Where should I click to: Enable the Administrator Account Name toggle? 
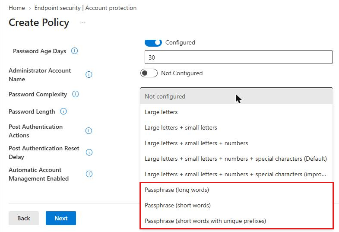pyautogui.click(x=149, y=73)
